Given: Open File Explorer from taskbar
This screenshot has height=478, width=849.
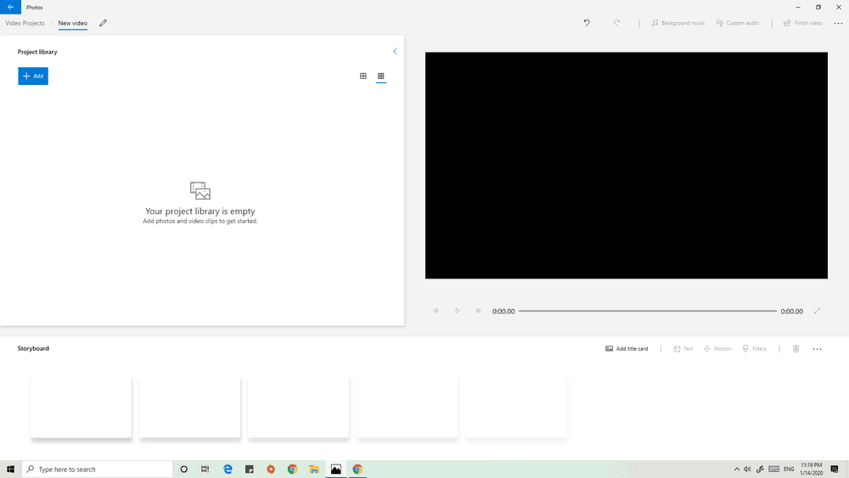Looking at the screenshot, I should point(314,470).
